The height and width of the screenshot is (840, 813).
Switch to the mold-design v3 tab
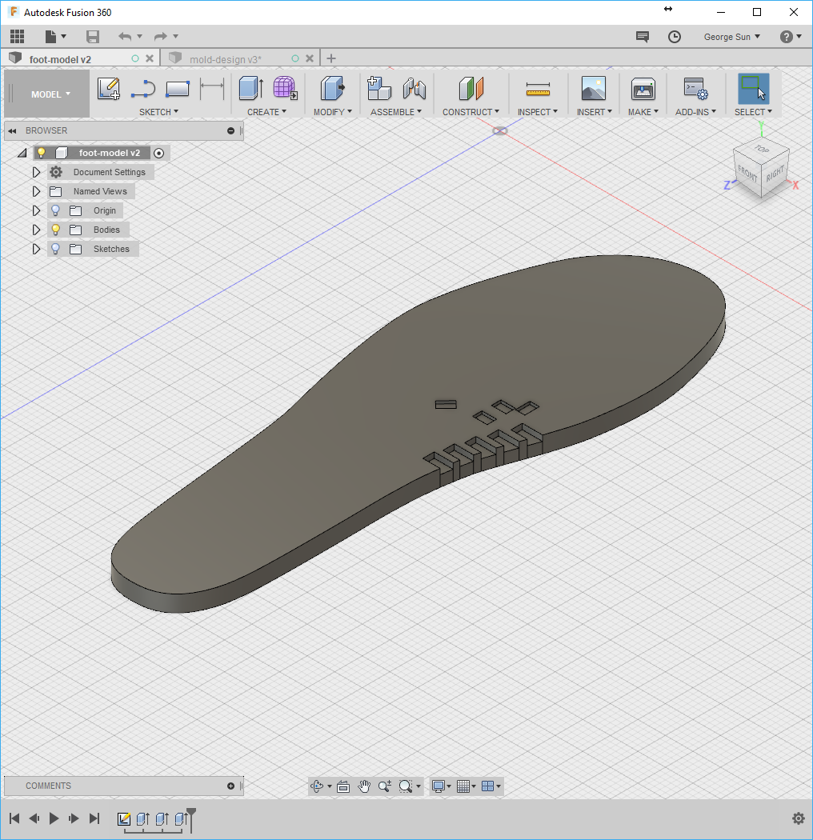pyautogui.click(x=226, y=59)
